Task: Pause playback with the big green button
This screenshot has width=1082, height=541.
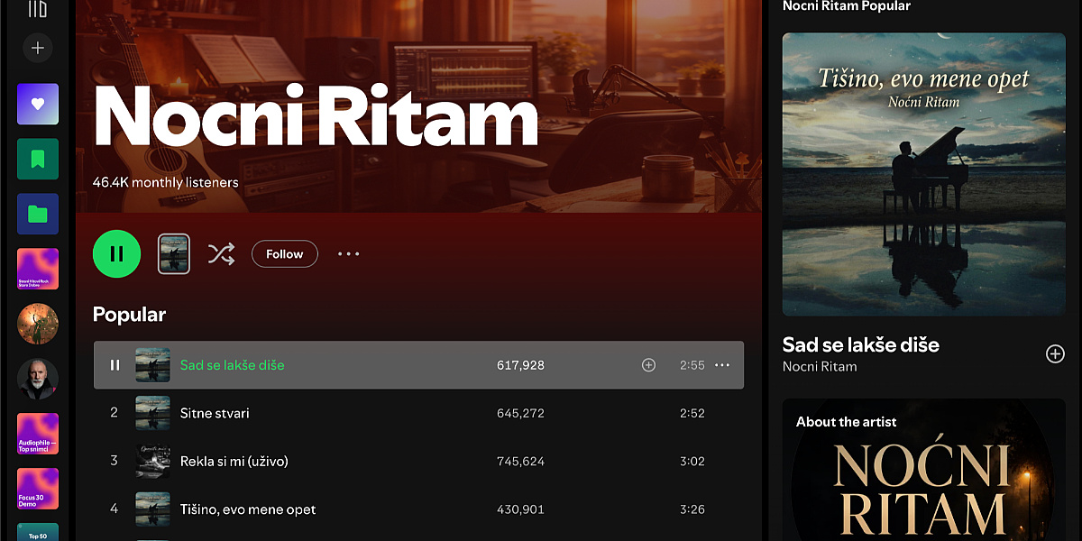Action: [117, 254]
